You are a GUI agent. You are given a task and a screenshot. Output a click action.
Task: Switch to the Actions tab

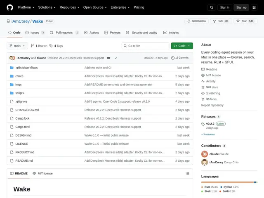[92, 33]
